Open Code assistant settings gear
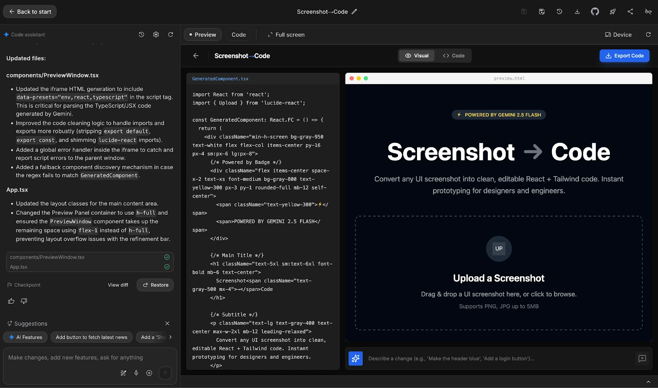This screenshot has width=658, height=388. 156,34
